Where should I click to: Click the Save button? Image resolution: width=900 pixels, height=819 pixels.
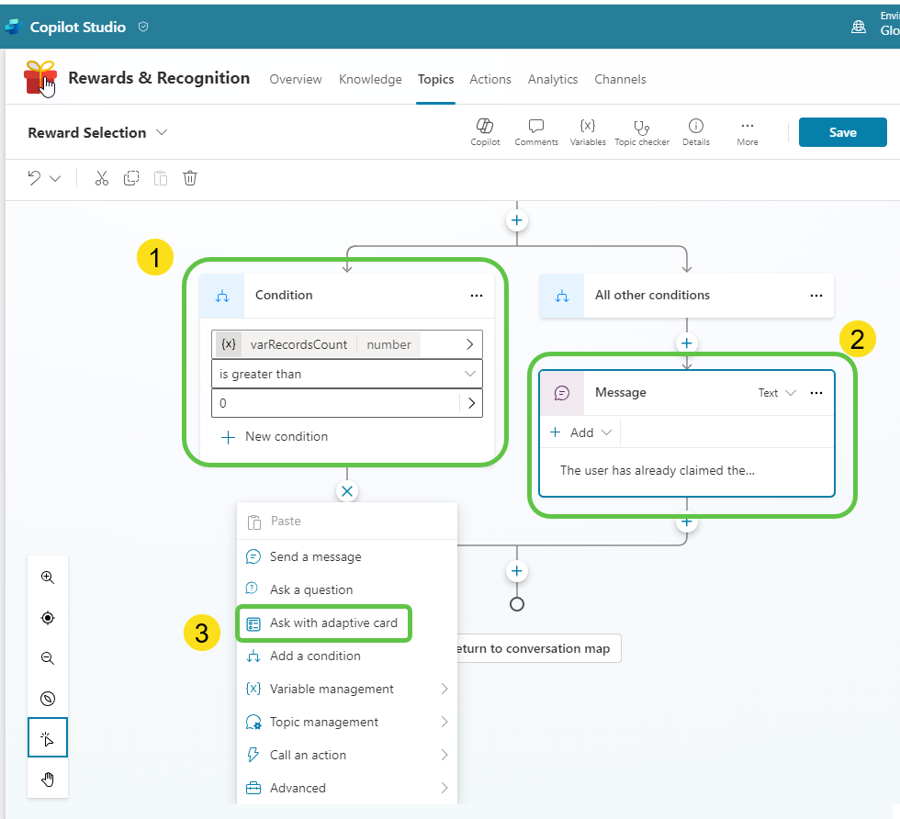click(842, 131)
